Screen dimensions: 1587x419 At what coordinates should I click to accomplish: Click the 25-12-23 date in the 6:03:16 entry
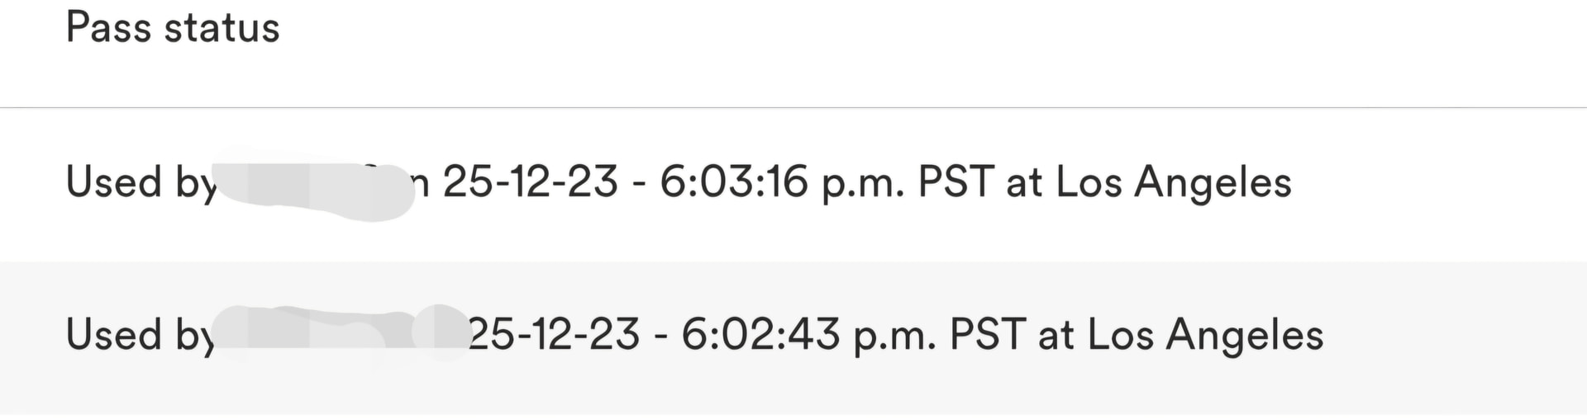click(x=530, y=182)
